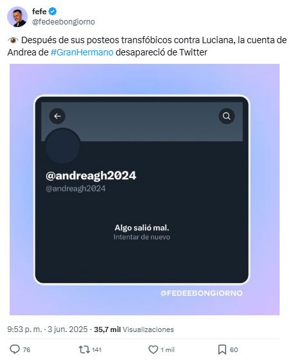Like the tweet with the heart icon
The height and width of the screenshot is (363, 297).
[153, 349]
